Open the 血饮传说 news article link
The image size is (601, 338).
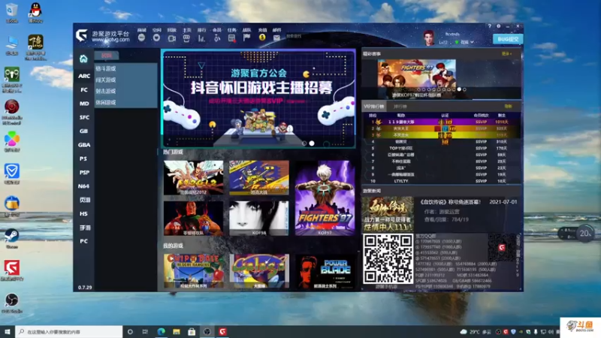coord(450,202)
